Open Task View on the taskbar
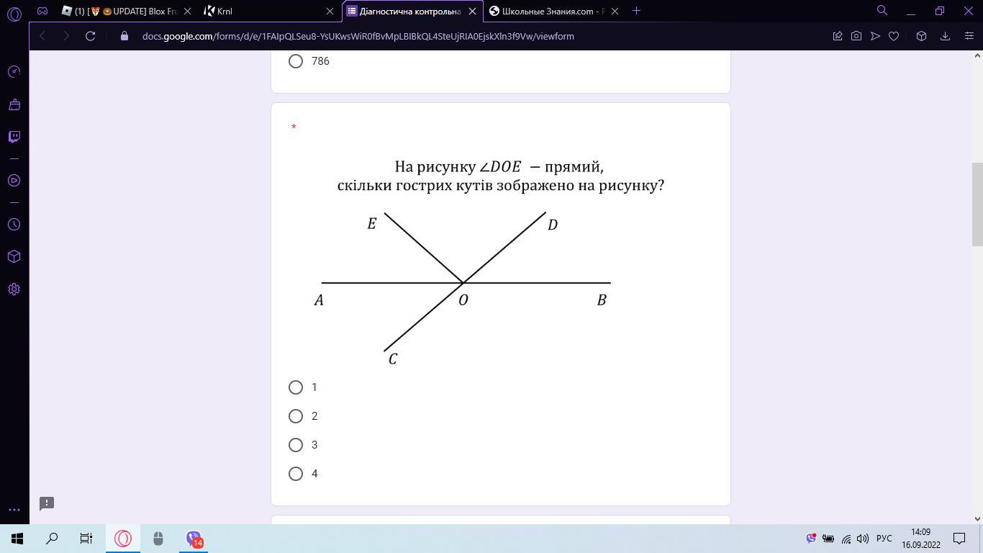 tap(86, 539)
